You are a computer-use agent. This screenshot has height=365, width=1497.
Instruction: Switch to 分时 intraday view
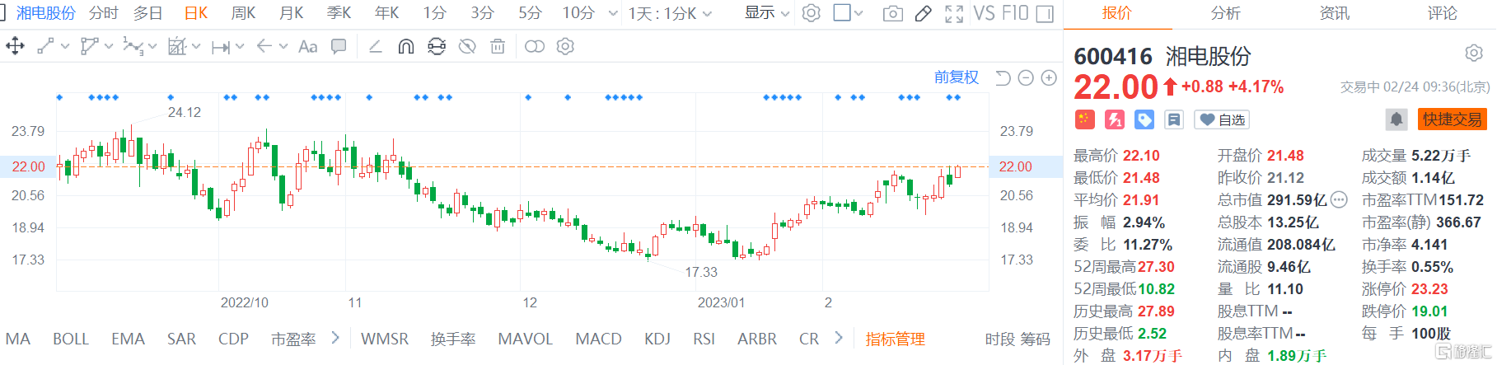tap(104, 13)
